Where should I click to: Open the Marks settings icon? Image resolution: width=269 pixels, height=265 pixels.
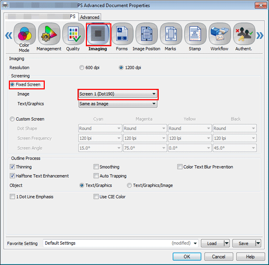[171, 34]
